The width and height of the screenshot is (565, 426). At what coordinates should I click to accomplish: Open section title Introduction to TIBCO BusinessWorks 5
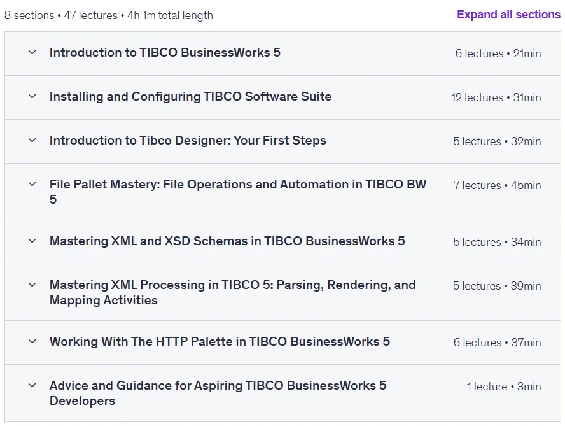[165, 53]
